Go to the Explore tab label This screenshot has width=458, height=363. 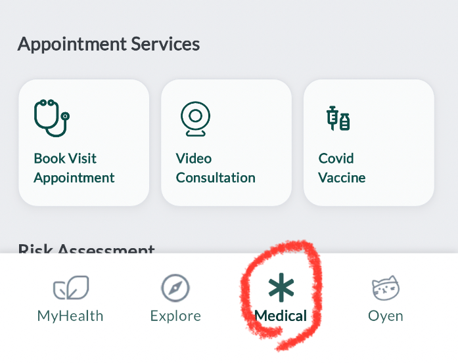[175, 316]
